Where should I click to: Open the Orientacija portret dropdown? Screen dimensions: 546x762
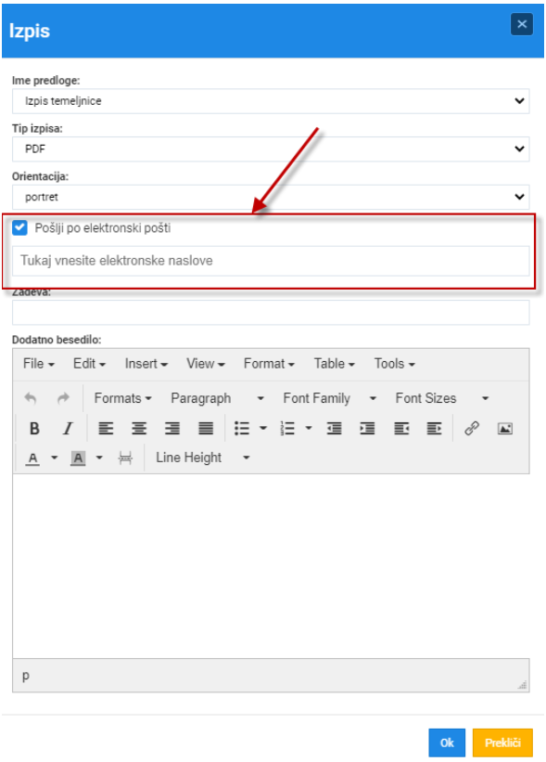(271, 197)
